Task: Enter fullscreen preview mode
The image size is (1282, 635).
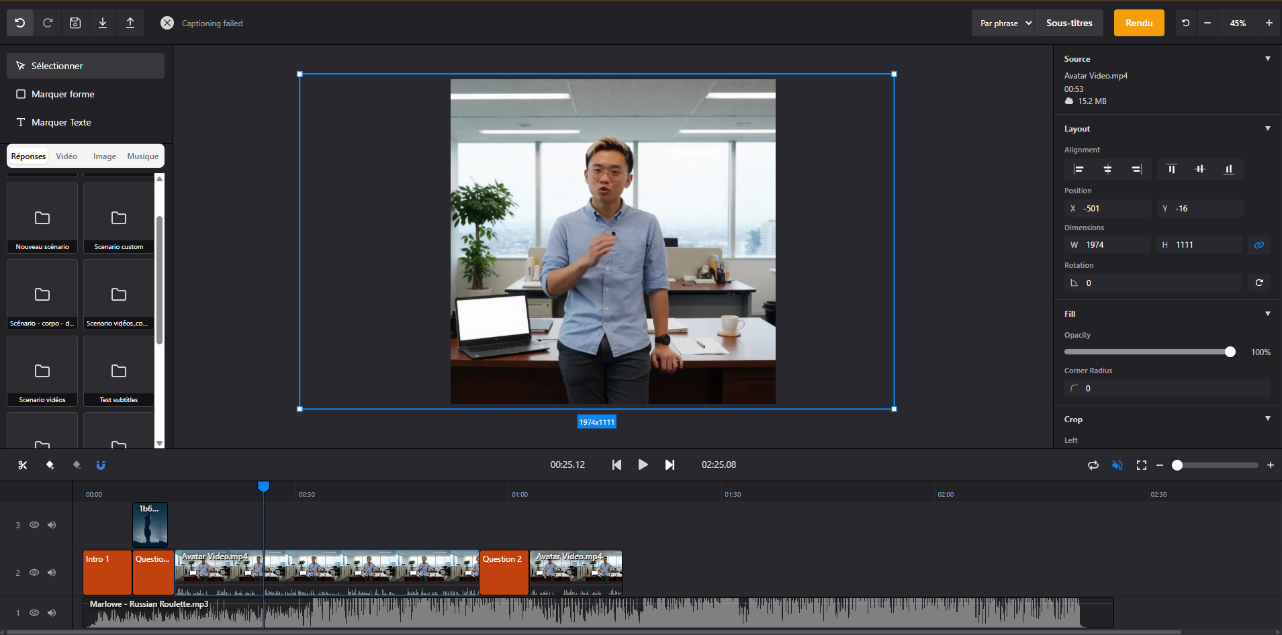Action: coord(1142,465)
